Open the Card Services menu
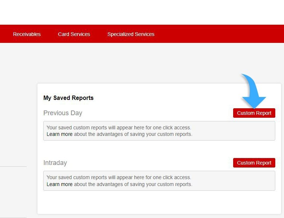 pos(74,34)
